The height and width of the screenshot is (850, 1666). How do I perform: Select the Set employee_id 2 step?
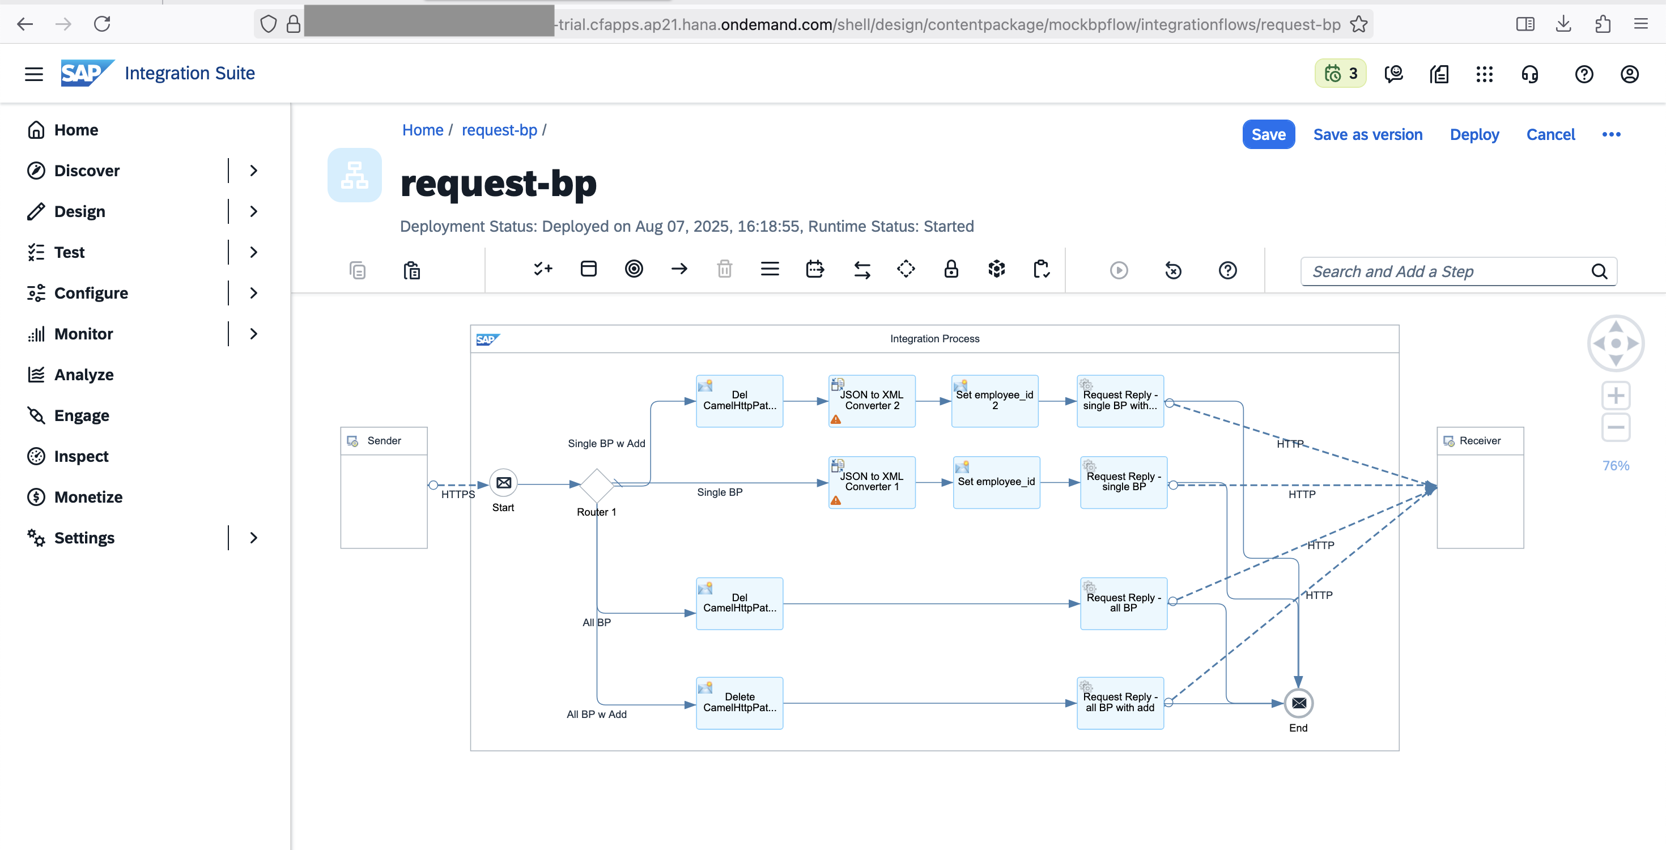coord(994,401)
